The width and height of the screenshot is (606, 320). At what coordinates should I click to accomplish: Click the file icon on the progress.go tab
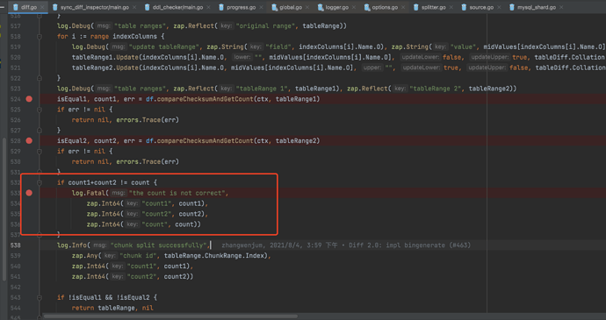(x=221, y=7)
